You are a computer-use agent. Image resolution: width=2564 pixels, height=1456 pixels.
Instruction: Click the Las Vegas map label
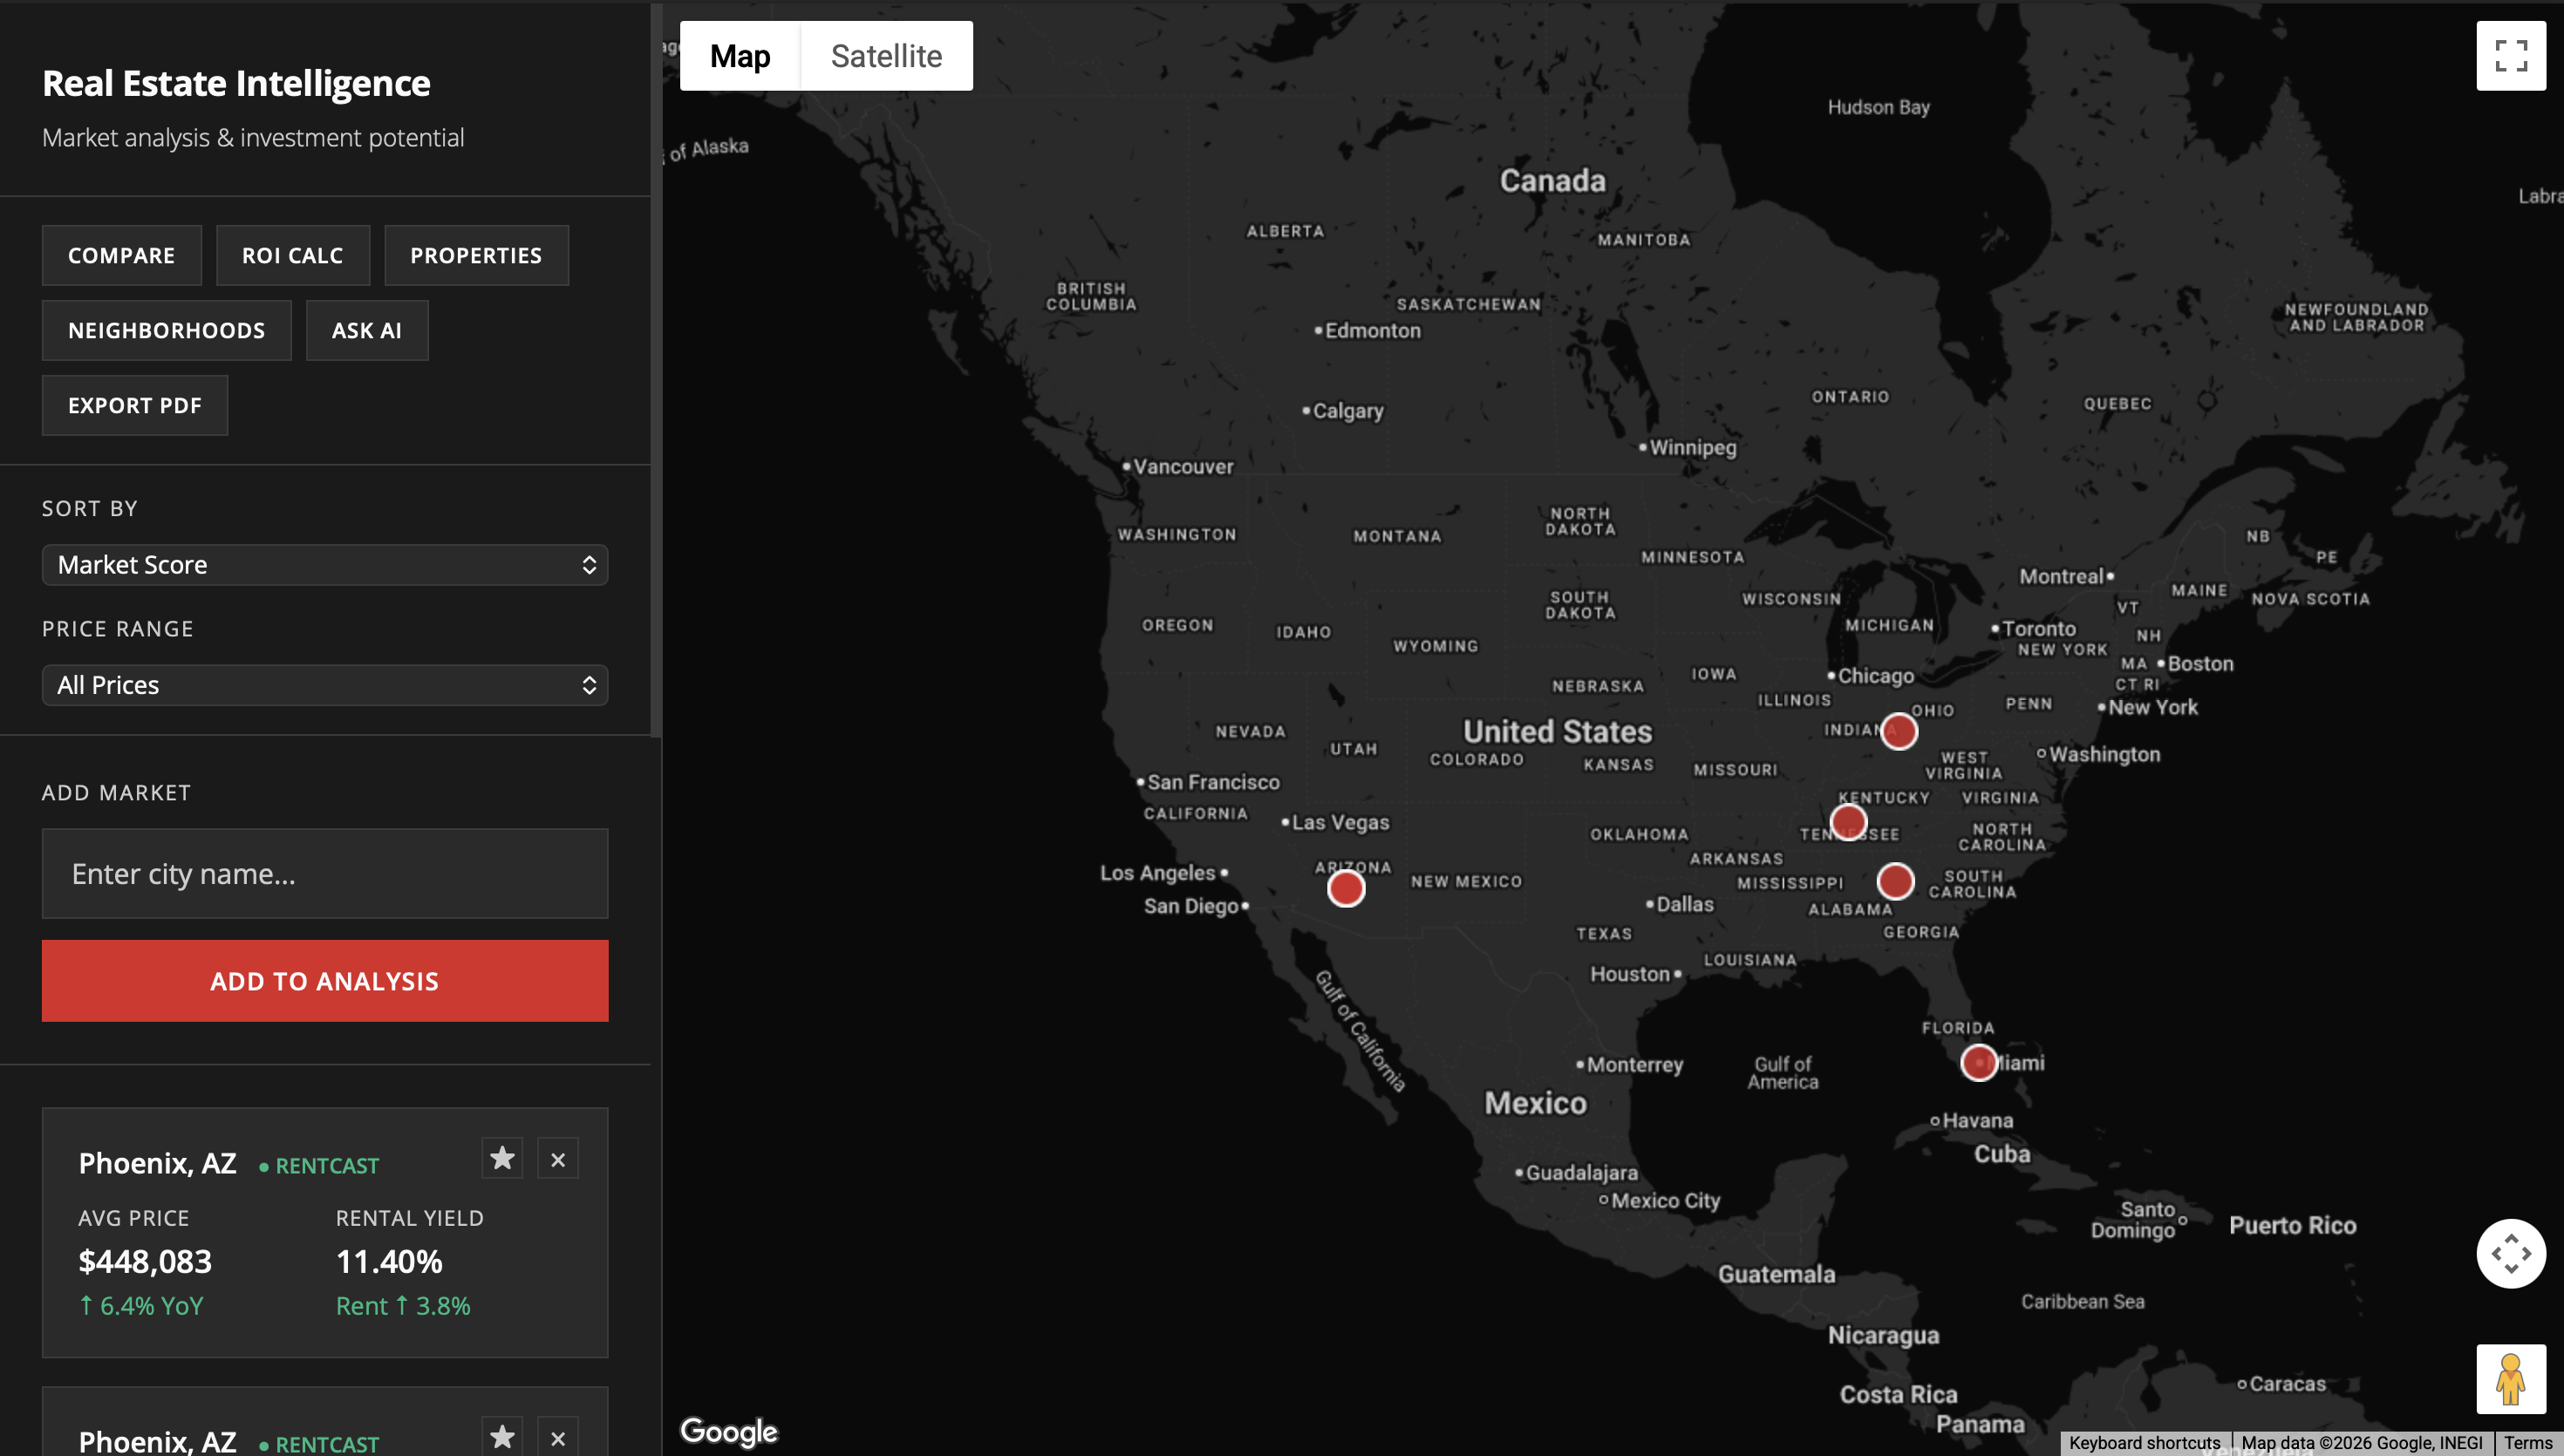1340,822
